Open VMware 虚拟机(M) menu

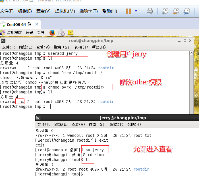pyautogui.click(x=65, y=11)
